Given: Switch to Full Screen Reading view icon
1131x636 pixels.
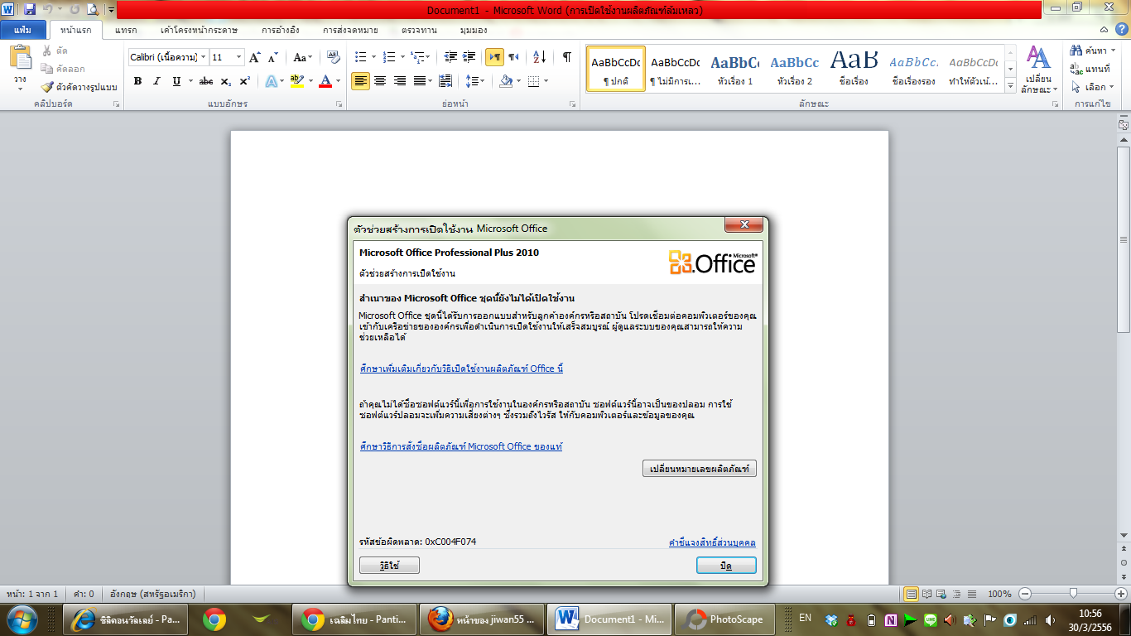Looking at the screenshot, I should tap(926, 594).
